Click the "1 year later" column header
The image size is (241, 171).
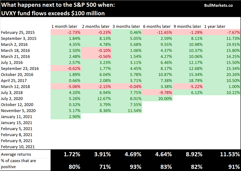pyautogui.click(x=215, y=27)
